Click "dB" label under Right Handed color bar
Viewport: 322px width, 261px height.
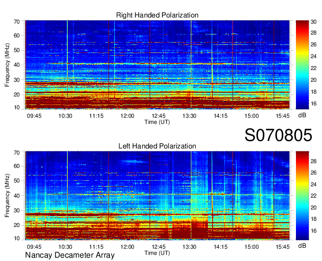tap(302, 115)
